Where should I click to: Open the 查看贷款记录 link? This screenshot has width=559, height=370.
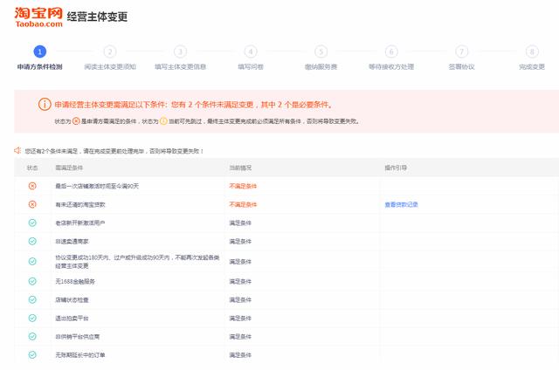[401, 204]
